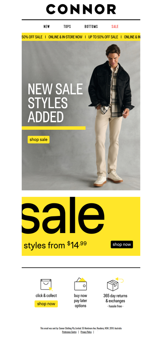The height and width of the screenshot is (338, 162).
Task: Click yellow 'shop now' under click & collect
Action: pyautogui.click(x=46, y=304)
